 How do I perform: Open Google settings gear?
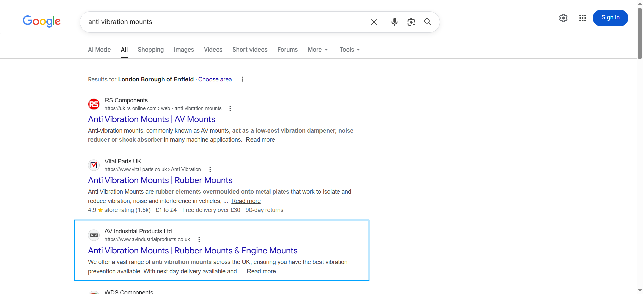[563, 18]
